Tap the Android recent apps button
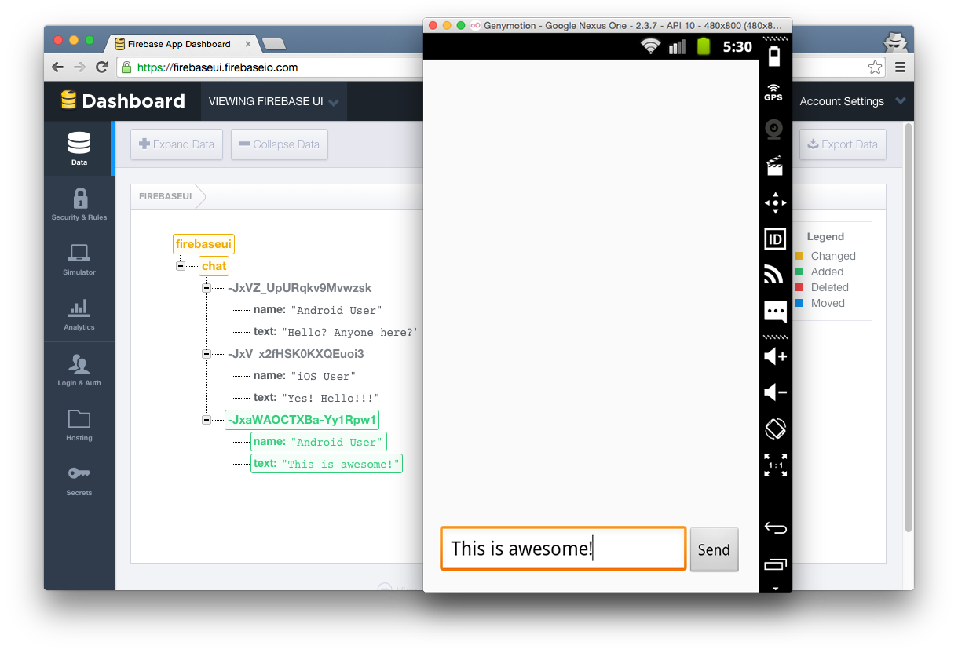The height and width of the screenshot is (653, 958). coord(775,564)
